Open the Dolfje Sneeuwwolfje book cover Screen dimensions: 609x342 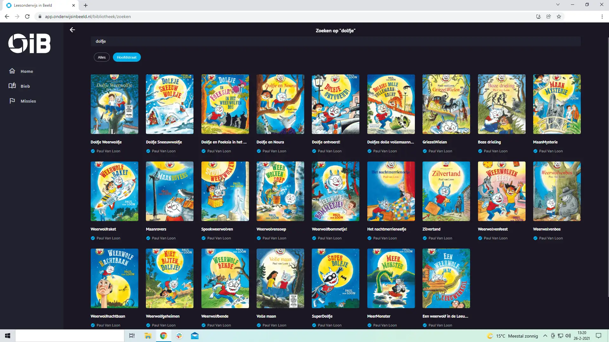(170, 104)
